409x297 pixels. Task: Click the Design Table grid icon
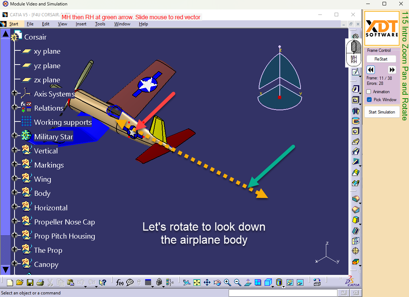[x=148, y=282]
